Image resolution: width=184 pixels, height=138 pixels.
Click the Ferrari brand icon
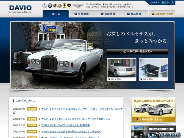pyautogui.click(x=64, y=6)
